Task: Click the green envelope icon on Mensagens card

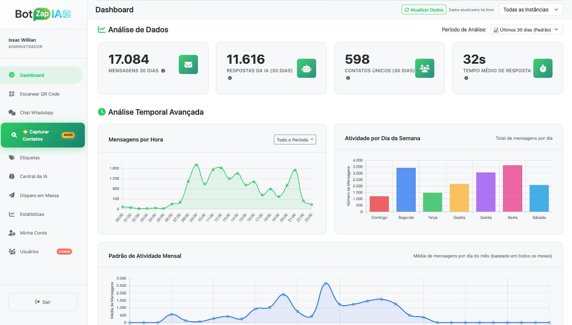Action: (x=188, y=64)
